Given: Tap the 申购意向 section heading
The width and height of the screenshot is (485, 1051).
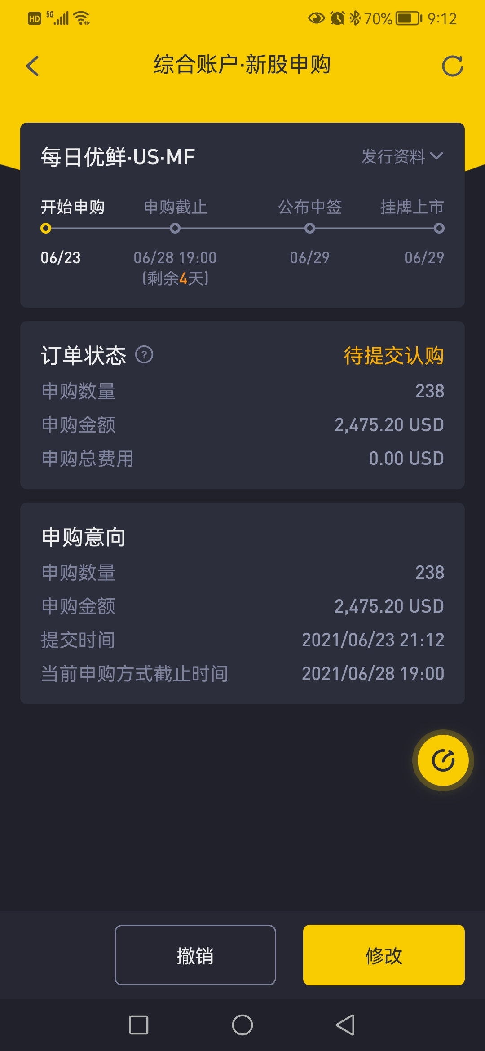Looking at the screenshot, I should pyautogui.click(x=84, y=537).
